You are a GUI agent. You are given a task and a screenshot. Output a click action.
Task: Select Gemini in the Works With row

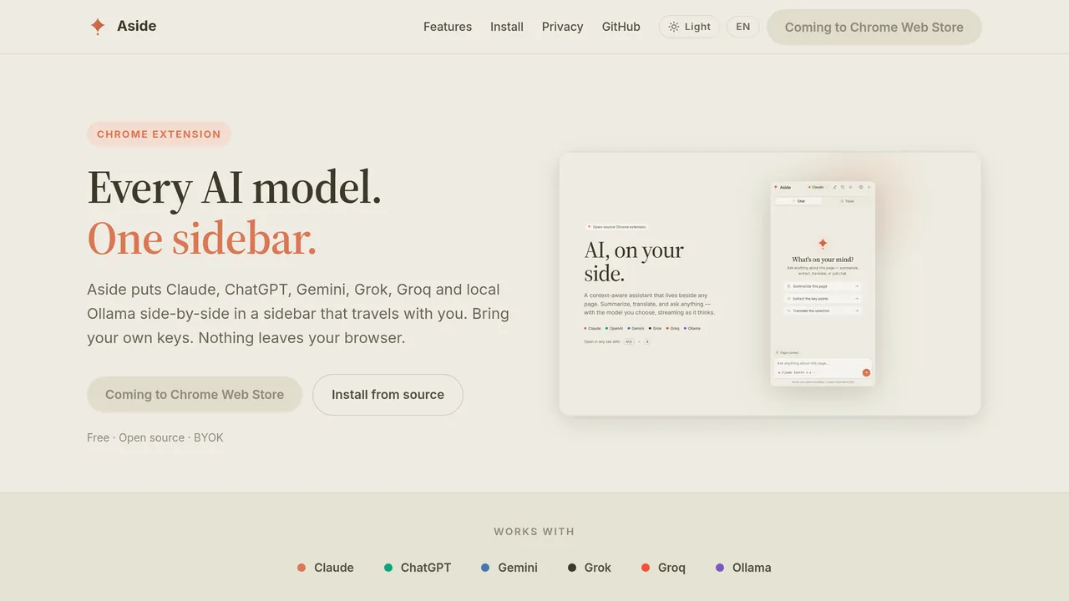point(509,568)
